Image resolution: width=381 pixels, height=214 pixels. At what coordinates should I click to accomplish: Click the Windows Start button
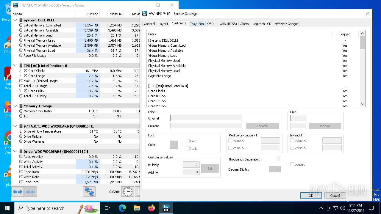pyautogui.click(x=7, y=208)
